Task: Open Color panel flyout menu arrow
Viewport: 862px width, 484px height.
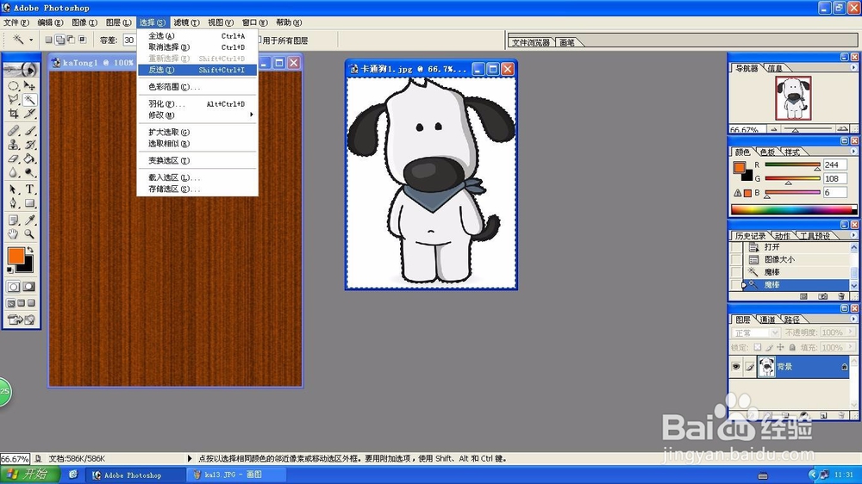Action: tap(853, 151)
